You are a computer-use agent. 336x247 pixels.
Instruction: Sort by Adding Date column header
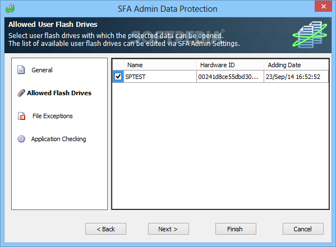point(296,65)
